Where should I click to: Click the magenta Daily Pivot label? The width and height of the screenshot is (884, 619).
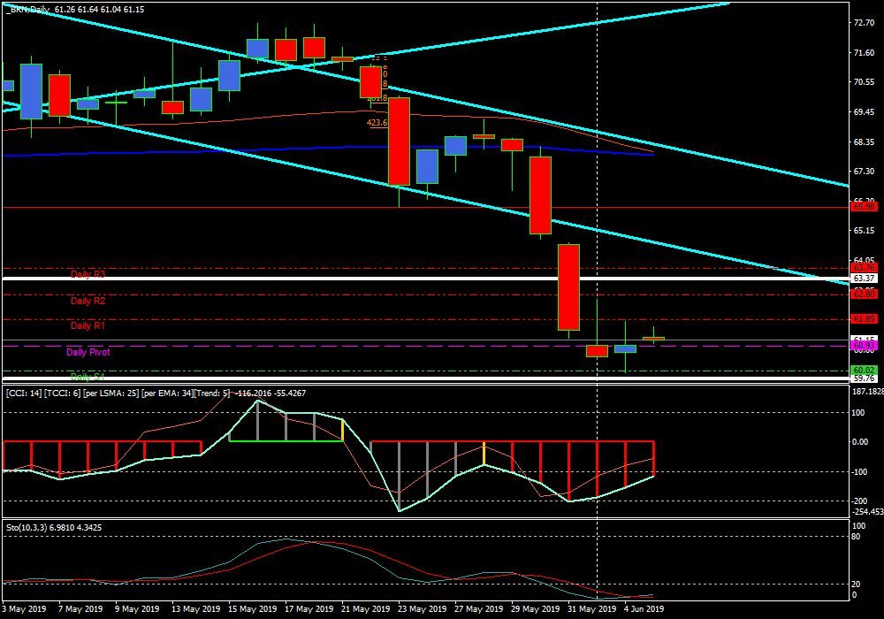(x=88, y=352)
